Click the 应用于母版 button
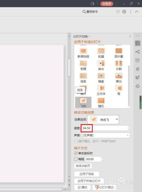Screen dimensions: 142x192 tap(87, 174)
